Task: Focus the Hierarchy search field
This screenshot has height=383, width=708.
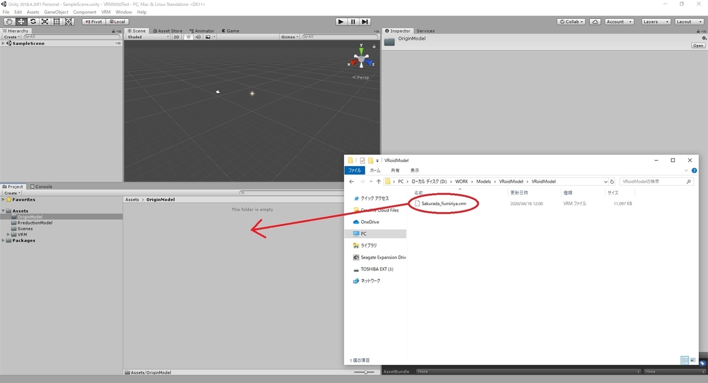Action: coord(72,37)
